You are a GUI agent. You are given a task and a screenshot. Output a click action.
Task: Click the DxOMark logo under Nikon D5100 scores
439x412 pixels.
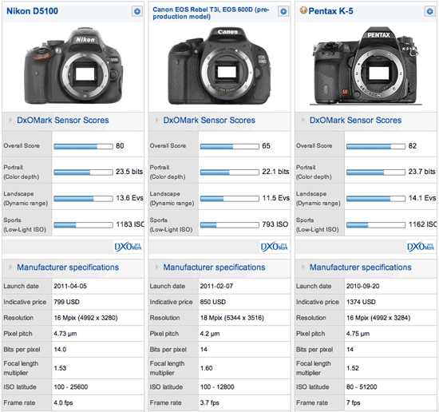coord(129,247)
